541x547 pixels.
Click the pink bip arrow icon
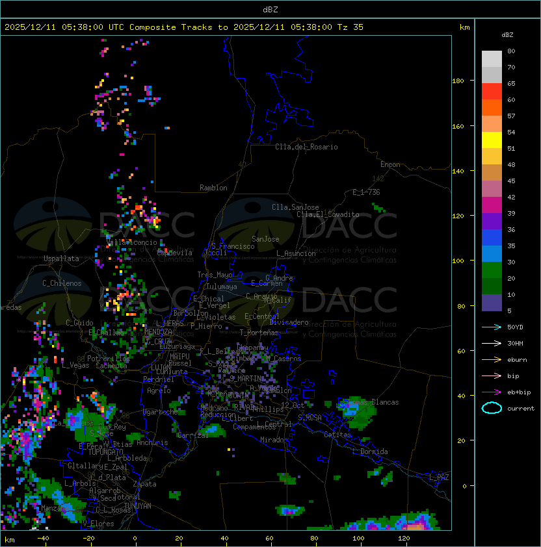tap(492, 375)
